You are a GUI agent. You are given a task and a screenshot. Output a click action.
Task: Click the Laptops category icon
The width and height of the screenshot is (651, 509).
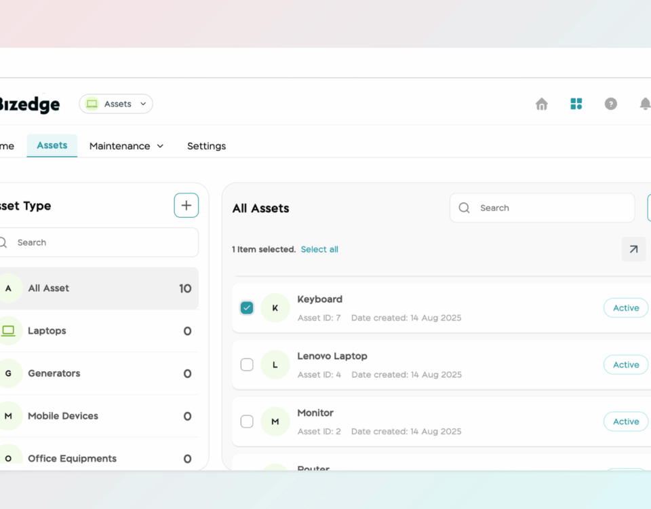[x=8, y=331]
